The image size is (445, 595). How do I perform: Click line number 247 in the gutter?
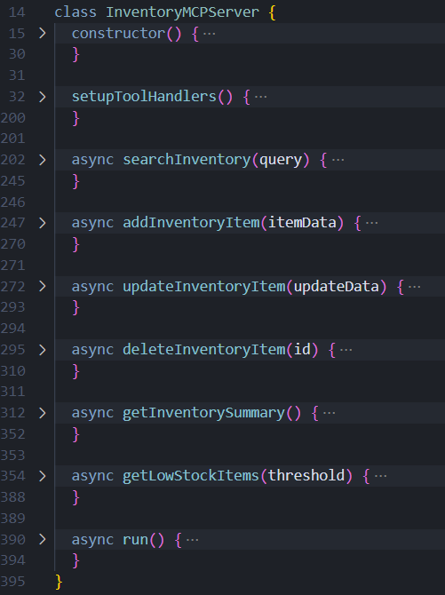[13, 223]
